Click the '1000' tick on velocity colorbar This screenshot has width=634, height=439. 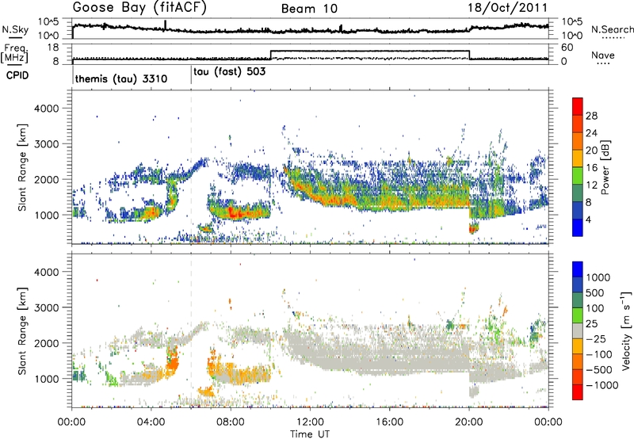tap(598, 277)
